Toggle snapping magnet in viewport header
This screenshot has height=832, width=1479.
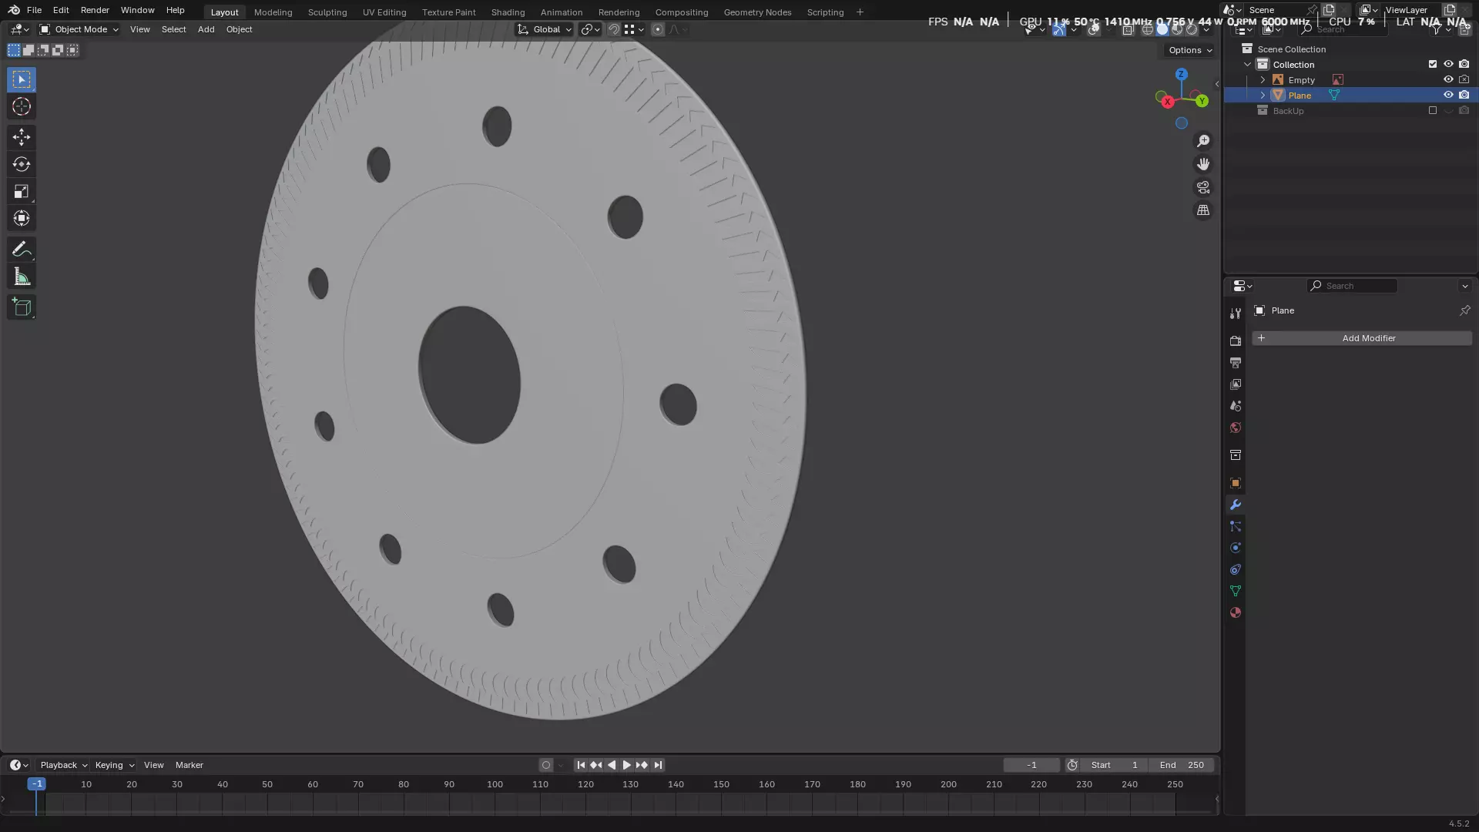(614, 29)
